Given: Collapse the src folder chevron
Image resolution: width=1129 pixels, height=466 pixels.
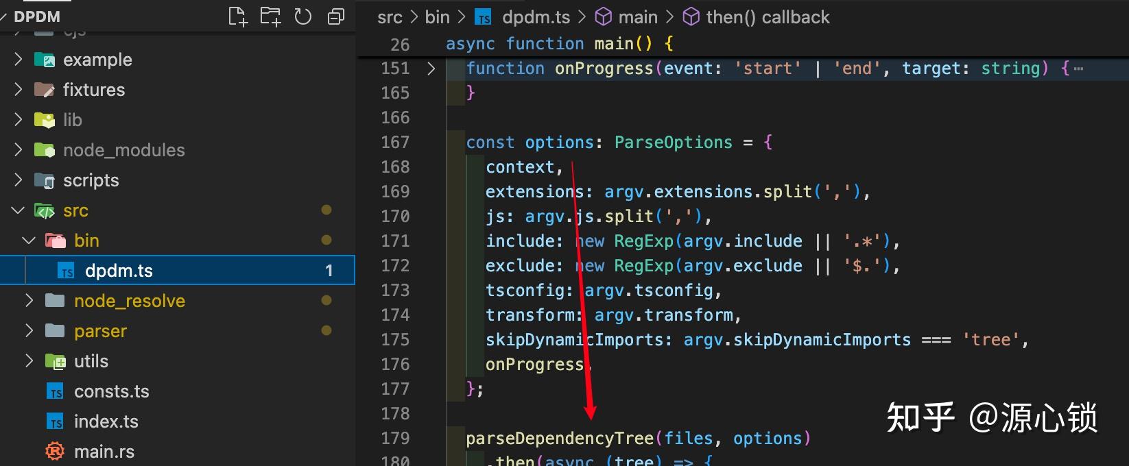Looking at the screenshot, I should pos(19,210).
